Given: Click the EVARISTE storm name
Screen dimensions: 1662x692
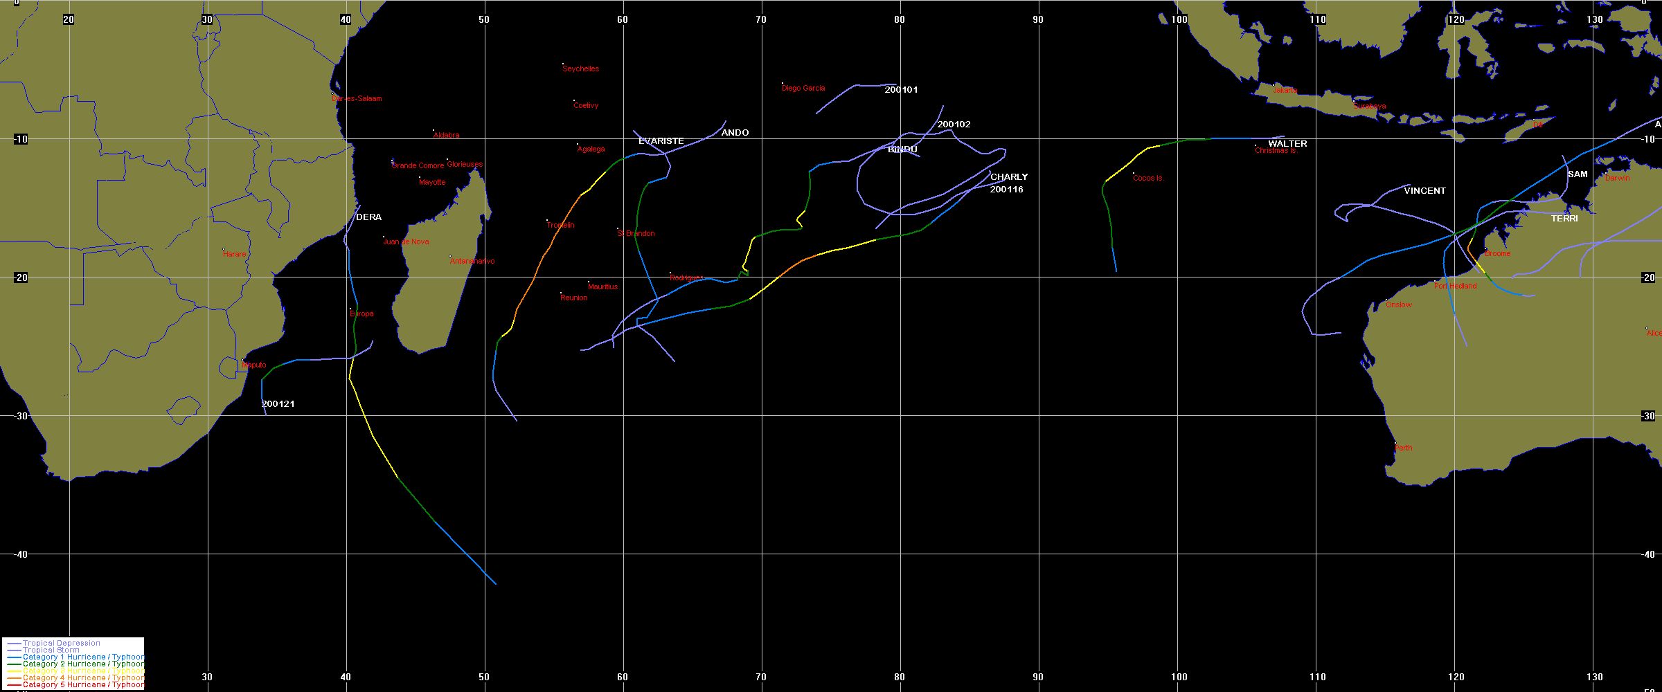Looking at the screenshot, I should click(x=661, y=141).
